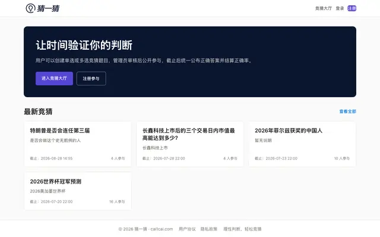The height and width of the screenshot is (237, 380).
Task: Click the 进入竞猜大厅 button
Action: click(54, 78)
